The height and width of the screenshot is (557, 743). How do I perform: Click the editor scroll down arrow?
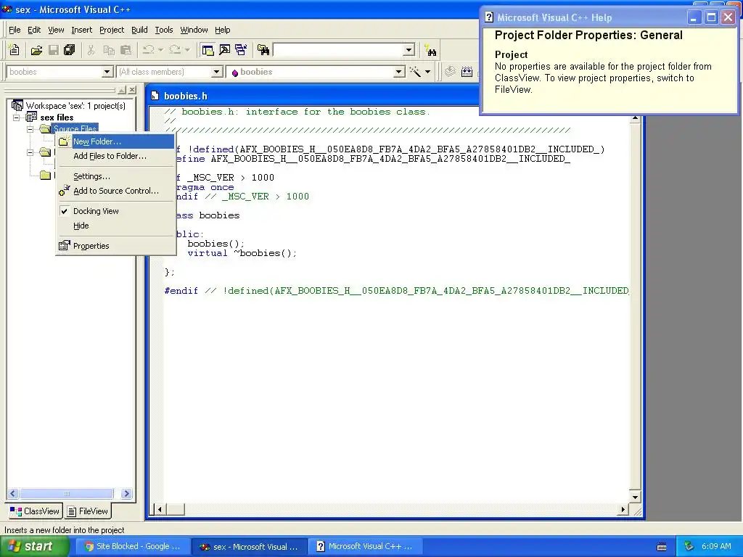(635, 498)
